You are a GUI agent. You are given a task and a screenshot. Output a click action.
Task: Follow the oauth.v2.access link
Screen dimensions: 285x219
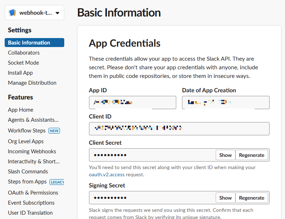pyautogui.click(x=107, y=174)
